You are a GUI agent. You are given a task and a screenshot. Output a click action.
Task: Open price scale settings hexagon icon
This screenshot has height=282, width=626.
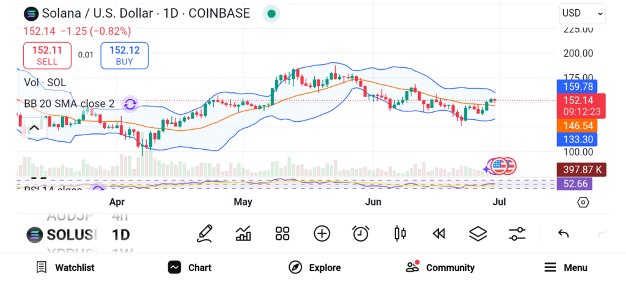[583, 202]
